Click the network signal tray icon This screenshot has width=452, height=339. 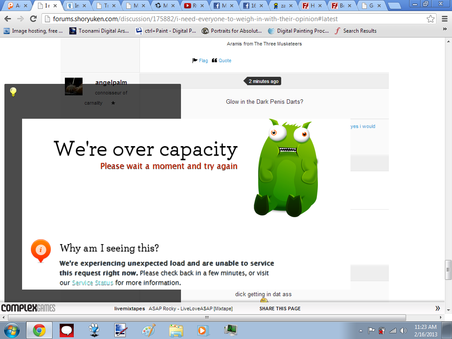pos(392,331)
